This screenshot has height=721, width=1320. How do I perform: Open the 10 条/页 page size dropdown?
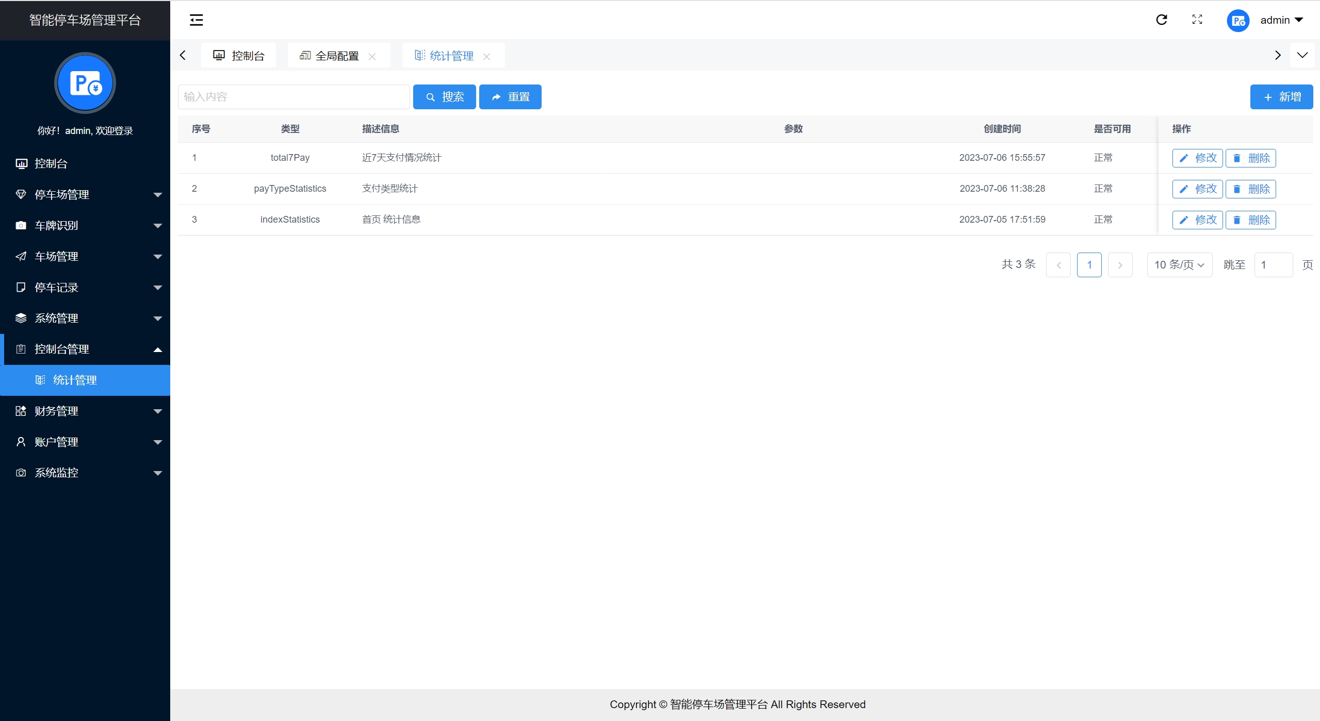pyautogui.click(x=1179, y=265)
